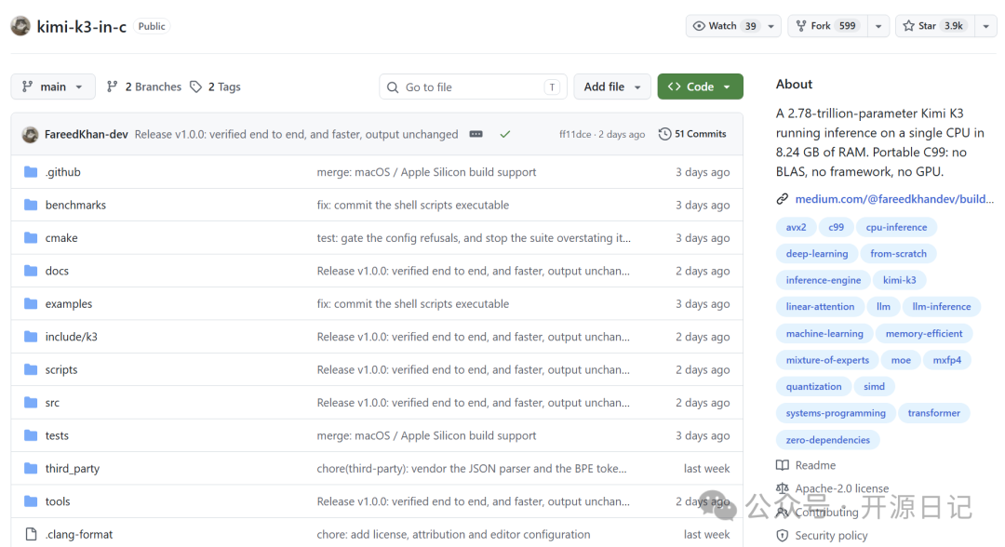Open the green Code dropdown
This screenshot has width=1005, height=547.
[700, 87]
